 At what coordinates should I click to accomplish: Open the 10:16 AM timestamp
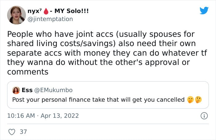[x=21, y=116]
